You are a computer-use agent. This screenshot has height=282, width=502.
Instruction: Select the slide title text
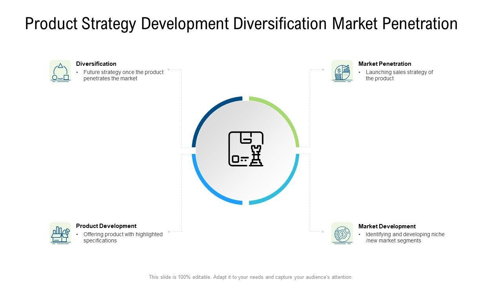pos(241,23)
